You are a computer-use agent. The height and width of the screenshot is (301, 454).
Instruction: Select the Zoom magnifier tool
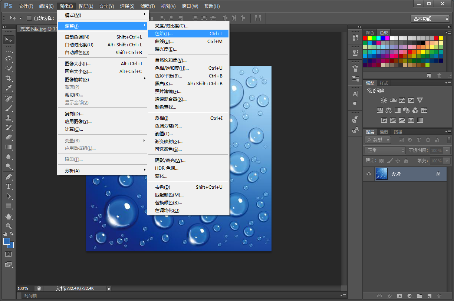click(9, 226)
